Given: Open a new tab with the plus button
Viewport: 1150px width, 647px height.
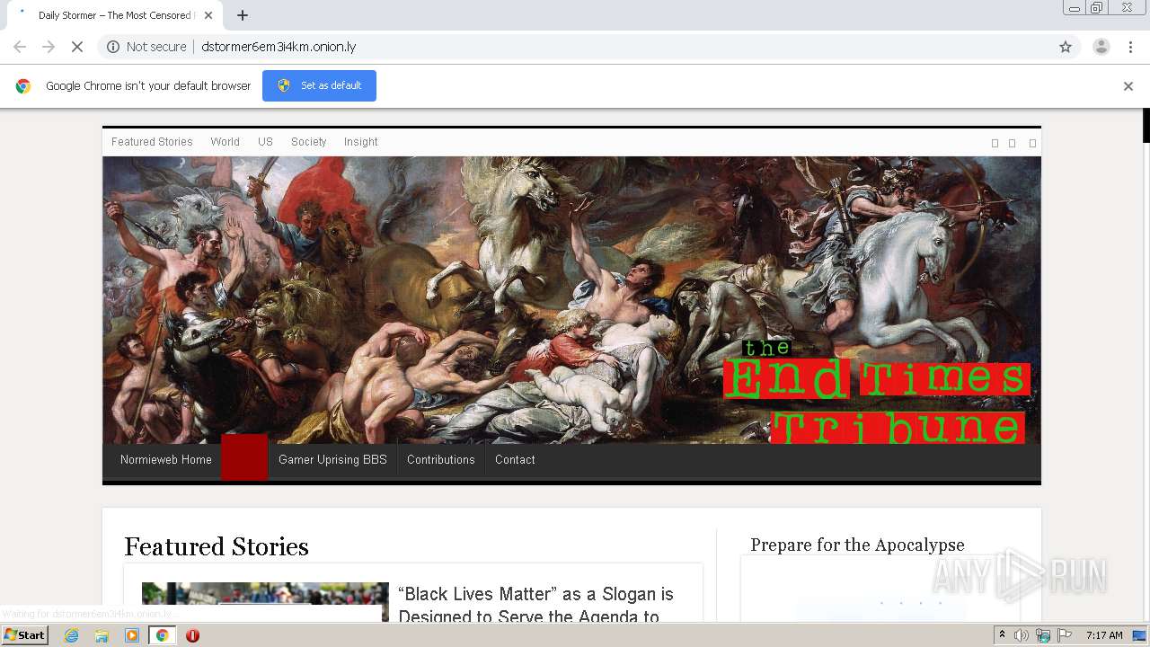Looking at the screenshot, I should click(243, 15).
